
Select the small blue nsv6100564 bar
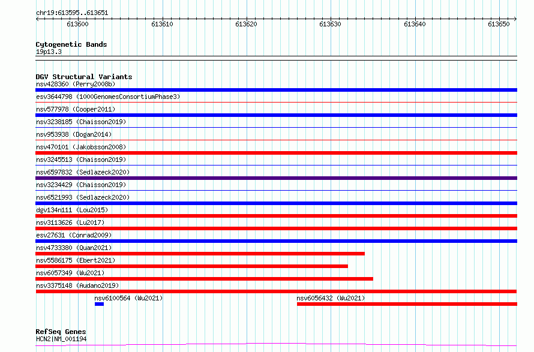(99, 304)
